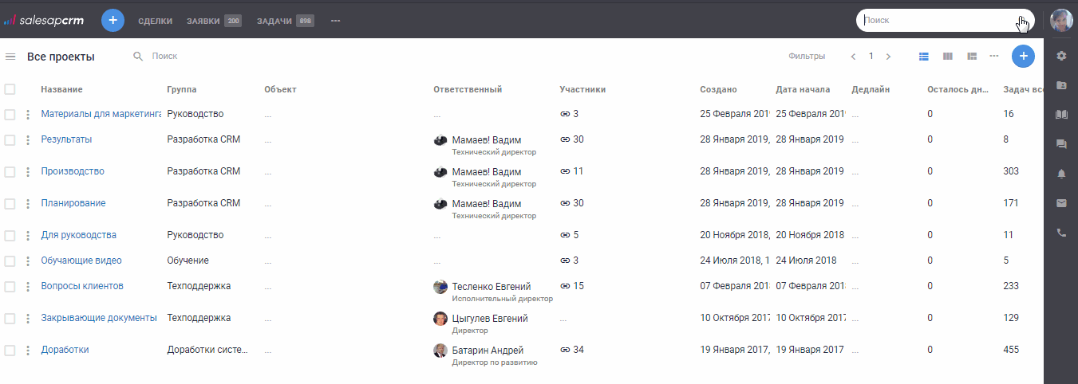Switch to list view icon
This screenshot has height=384, width=1078.
point(924,57)
